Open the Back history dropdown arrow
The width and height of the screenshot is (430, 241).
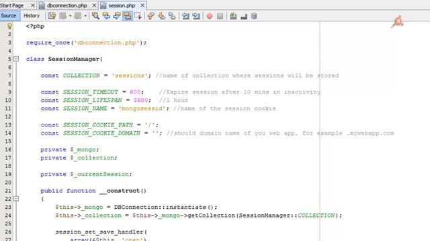coord(70,16)
